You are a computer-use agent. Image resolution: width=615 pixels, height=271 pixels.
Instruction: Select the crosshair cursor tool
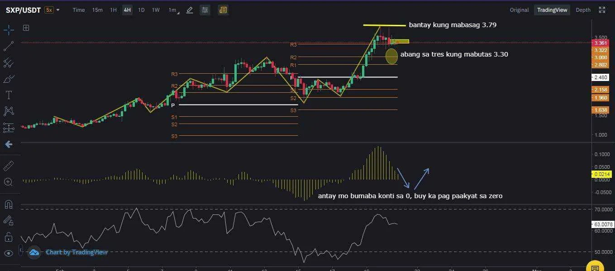click(x=9, y=30)
